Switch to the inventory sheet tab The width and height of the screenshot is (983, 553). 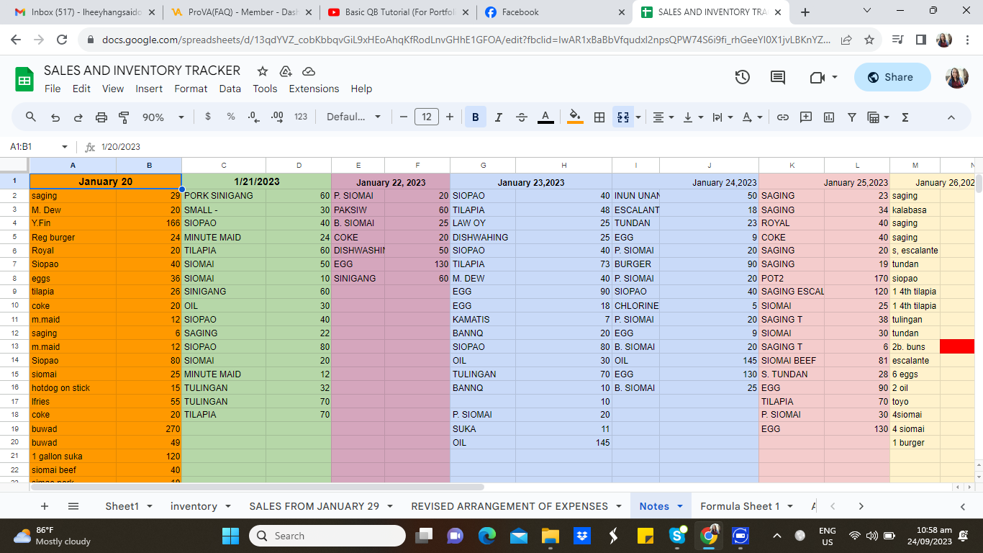194,506
